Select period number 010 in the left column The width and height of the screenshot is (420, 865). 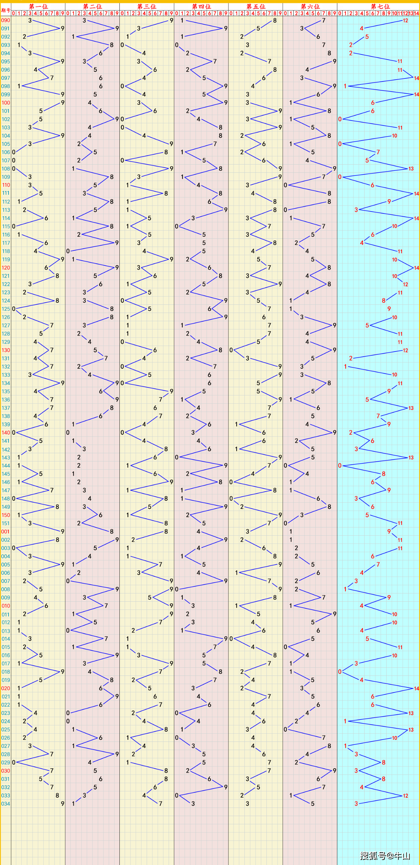coord(6,606)
